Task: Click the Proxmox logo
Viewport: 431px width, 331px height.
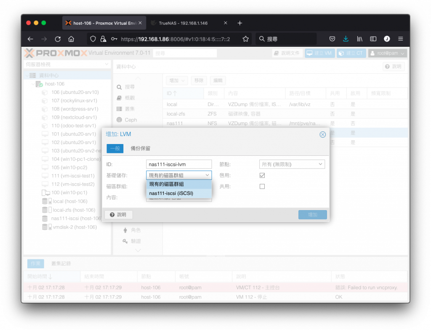Action: pos(56,53)
